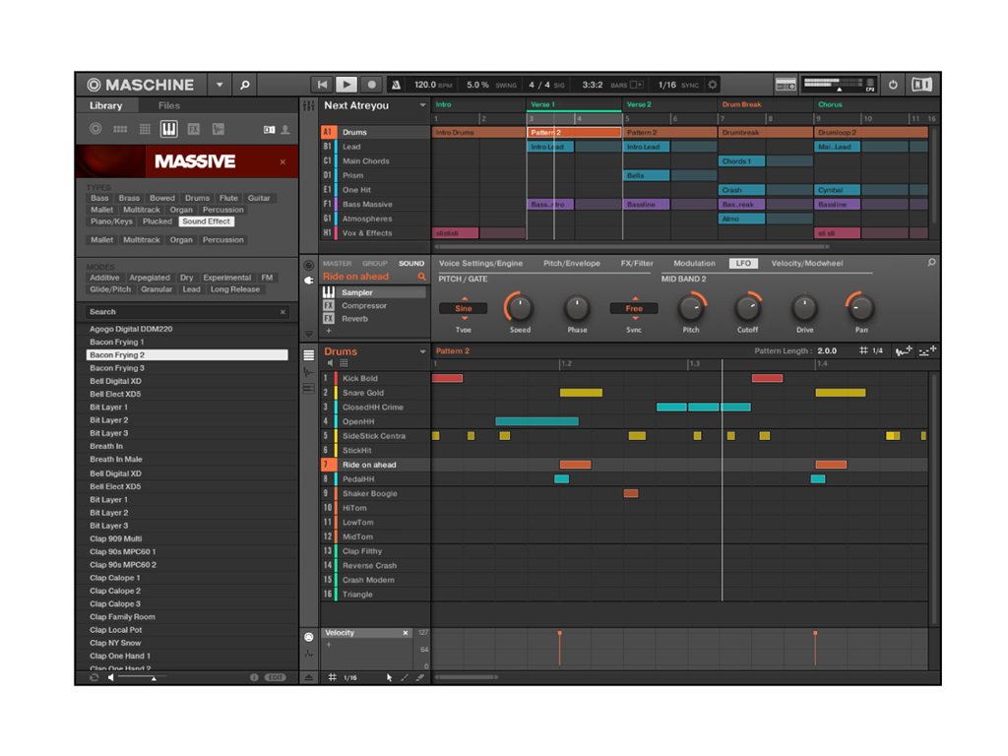Select the Verse 1 scene in arranger
1008x756 pixels.
(574, 104)
